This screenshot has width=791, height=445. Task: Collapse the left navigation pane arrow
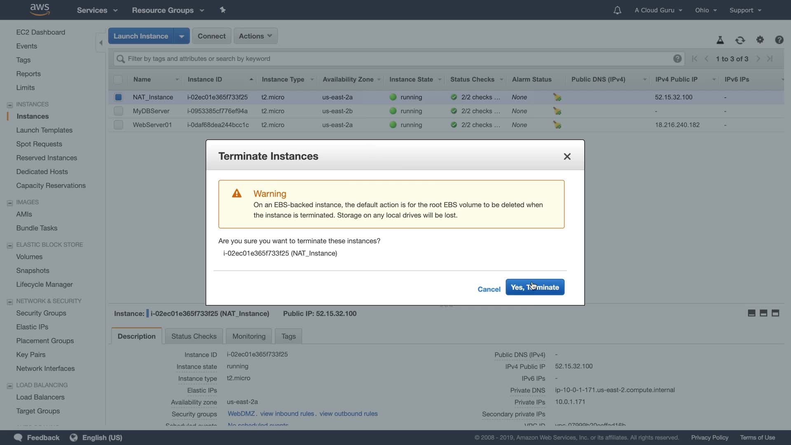(101, 42)
